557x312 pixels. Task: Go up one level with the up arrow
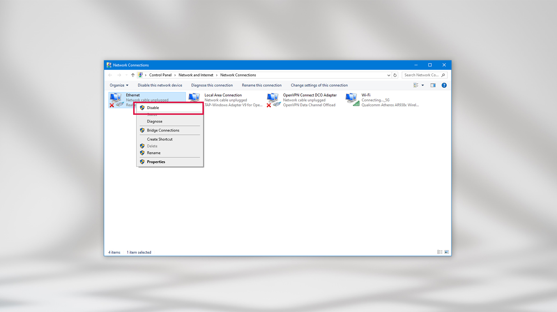coord(132,75)
